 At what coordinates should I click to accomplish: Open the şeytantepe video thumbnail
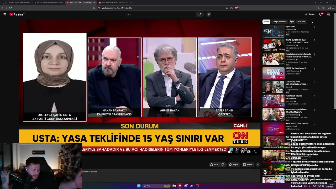click(x=273, y=31)
